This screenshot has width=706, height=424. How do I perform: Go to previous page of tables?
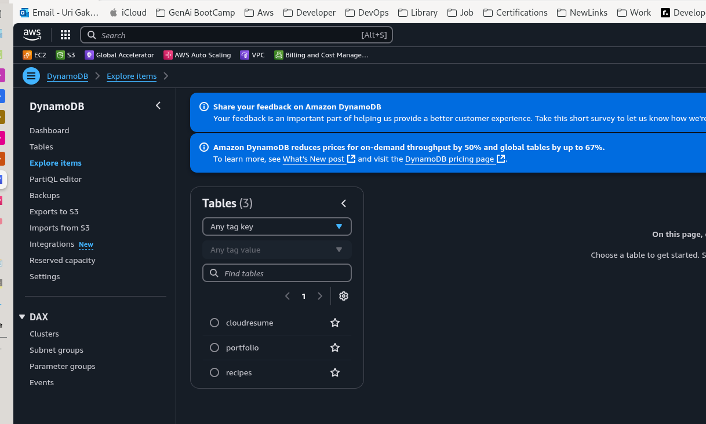(288, 296)
